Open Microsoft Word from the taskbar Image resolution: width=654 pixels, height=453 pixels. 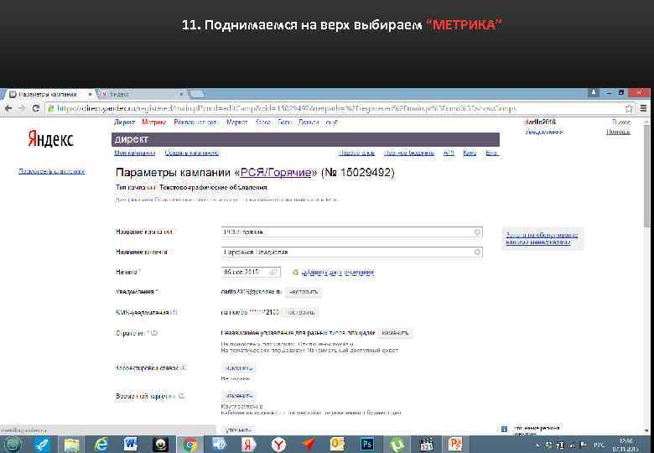[x=130, y=445]
